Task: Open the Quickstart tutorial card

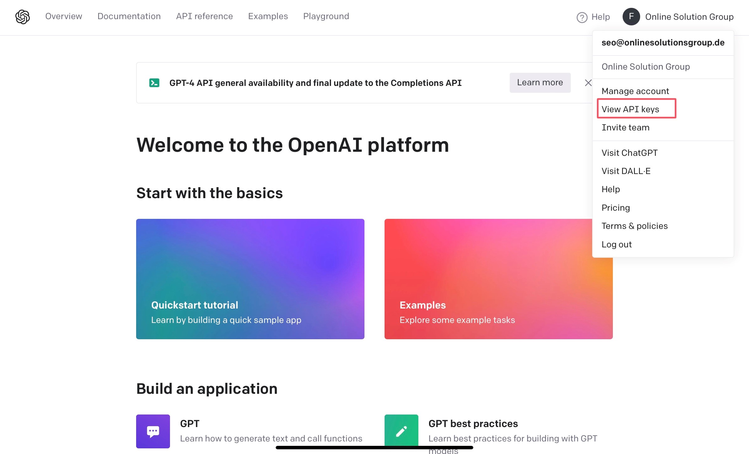Action: pos(250,279)
